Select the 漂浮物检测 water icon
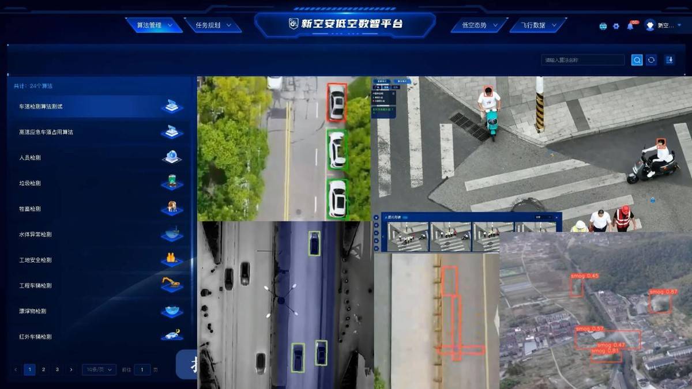 172,311
